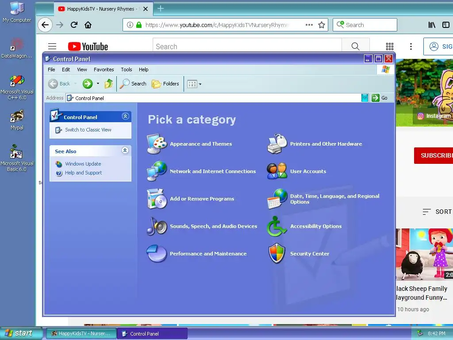
Task: Open the YouTube hamburger guide menu
Action: 52,46
